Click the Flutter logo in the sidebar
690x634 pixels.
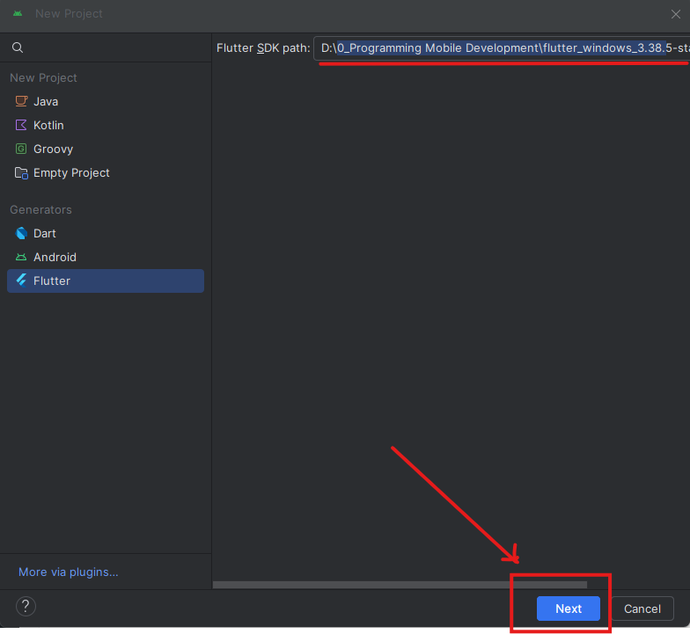[x=22, y=281]
